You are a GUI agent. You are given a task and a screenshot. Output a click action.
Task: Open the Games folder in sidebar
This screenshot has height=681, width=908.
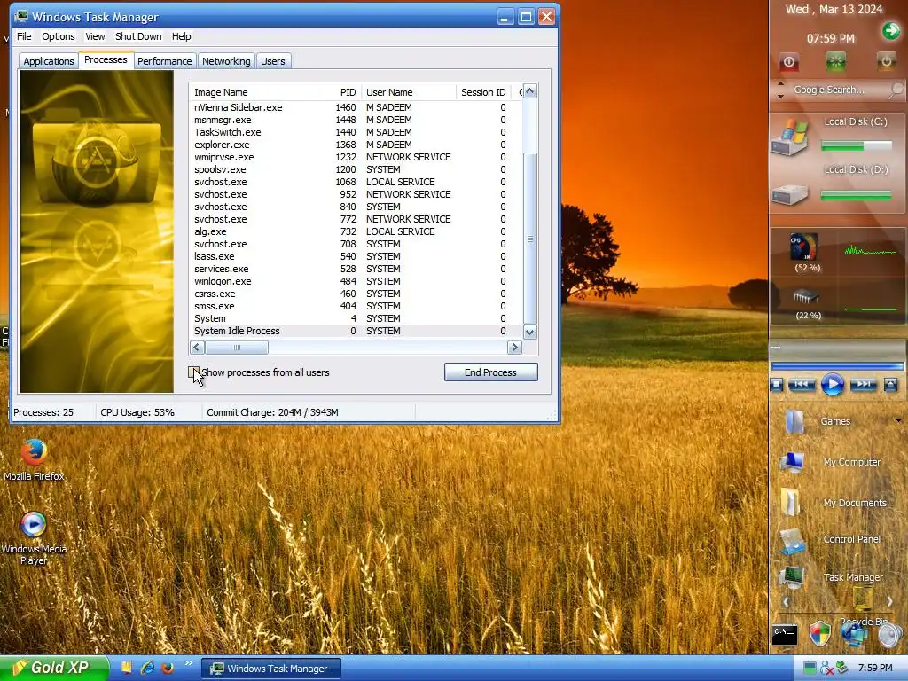[x=794, y=421]
